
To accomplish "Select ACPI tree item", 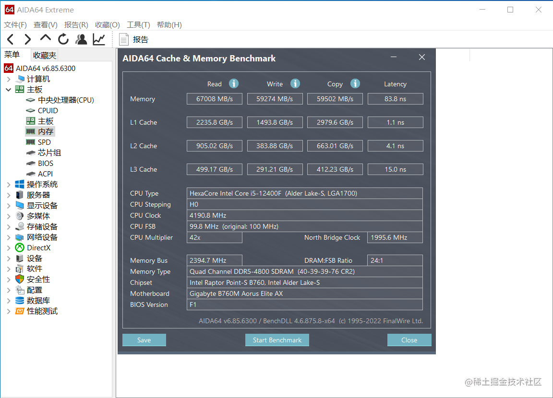I will (x=45, y=174).
